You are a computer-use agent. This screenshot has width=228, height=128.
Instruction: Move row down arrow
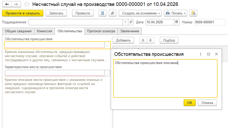[151, 40]
